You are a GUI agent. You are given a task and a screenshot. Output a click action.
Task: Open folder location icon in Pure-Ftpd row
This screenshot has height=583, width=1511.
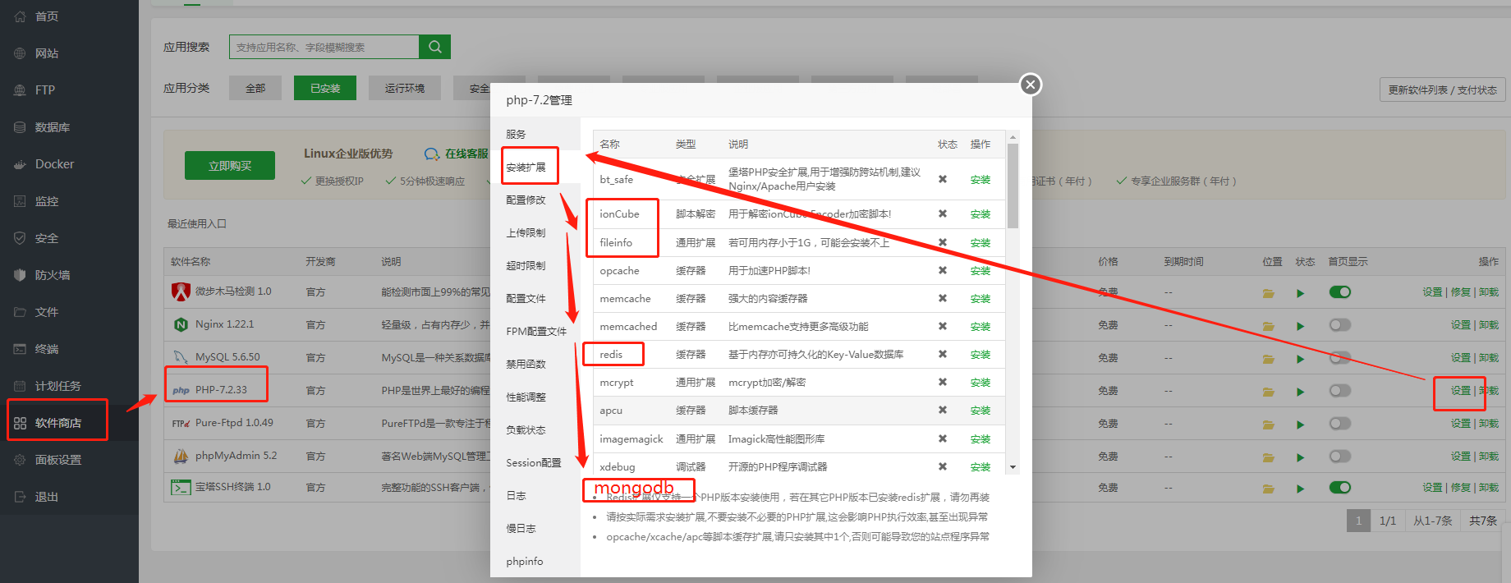pos(1268,425)
